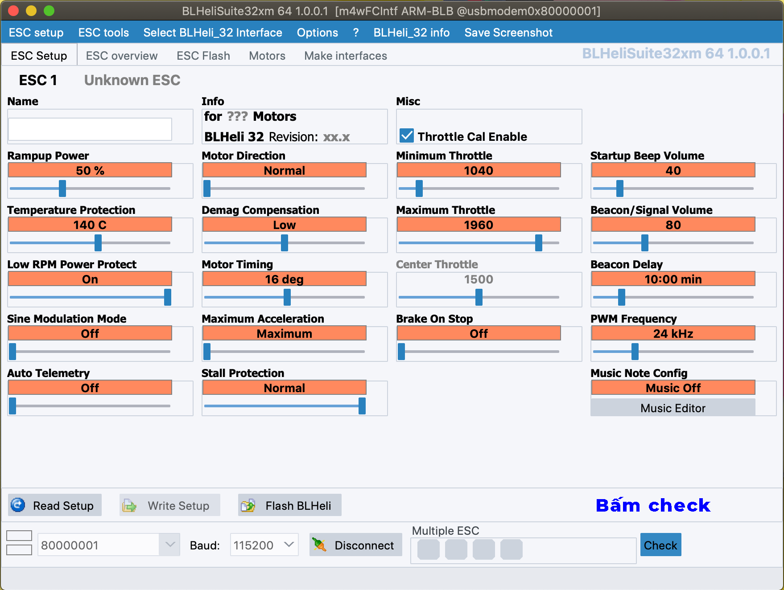Select the first Multiple ESC box

(x=429, y=549)
